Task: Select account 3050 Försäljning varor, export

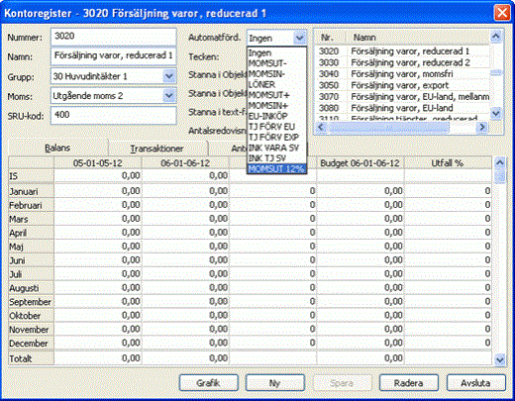Action: click(402, 85)
